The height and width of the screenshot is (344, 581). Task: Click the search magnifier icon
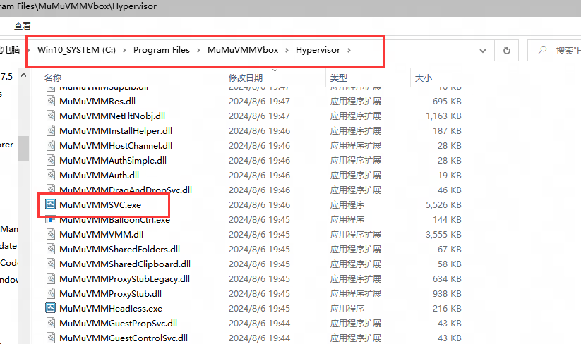click(542, 49)
